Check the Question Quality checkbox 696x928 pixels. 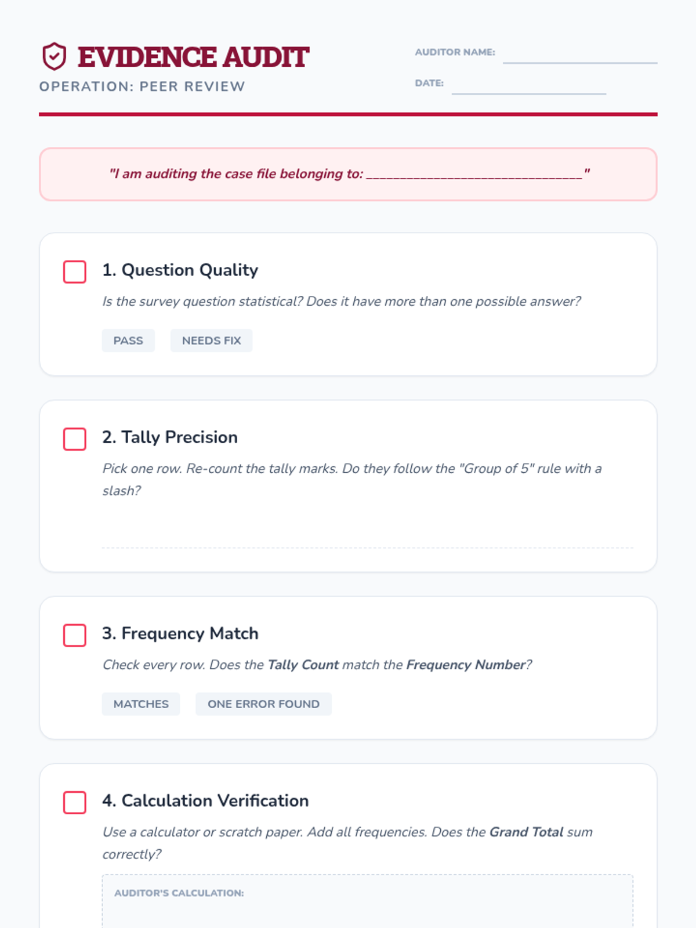75,271
